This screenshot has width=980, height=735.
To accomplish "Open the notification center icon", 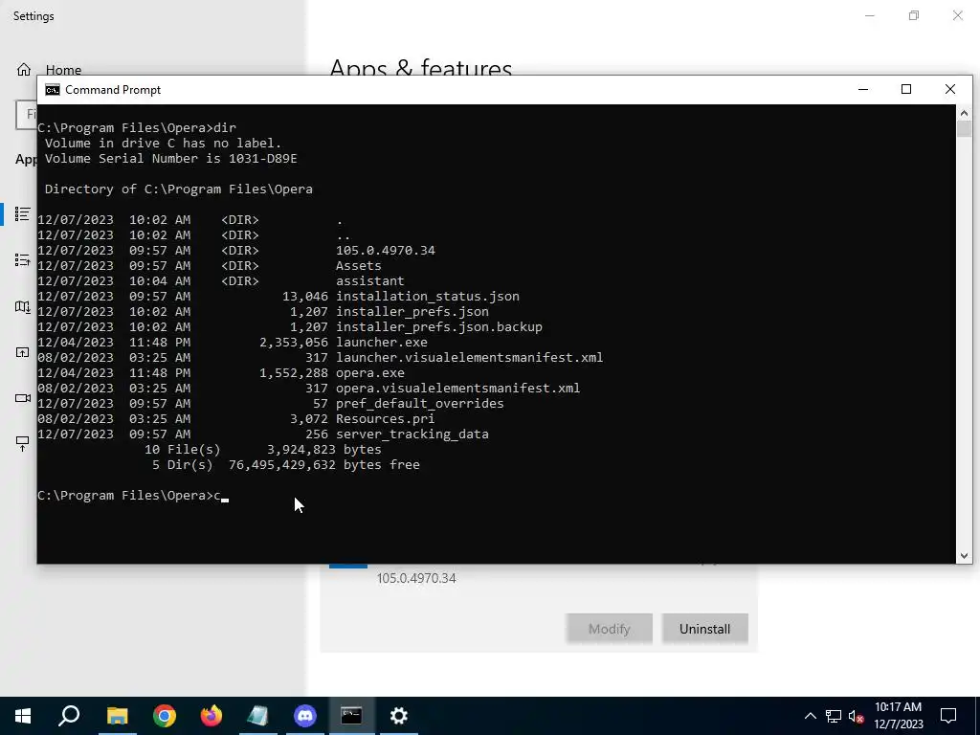I will pyautogui.click(x=948, y=716).
